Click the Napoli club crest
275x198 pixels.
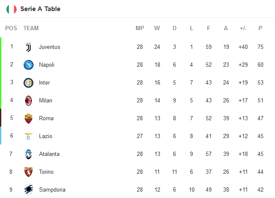click(x=28, y=65)
